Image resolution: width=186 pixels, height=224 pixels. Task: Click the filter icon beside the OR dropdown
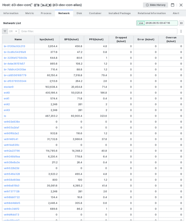(5, 31)
